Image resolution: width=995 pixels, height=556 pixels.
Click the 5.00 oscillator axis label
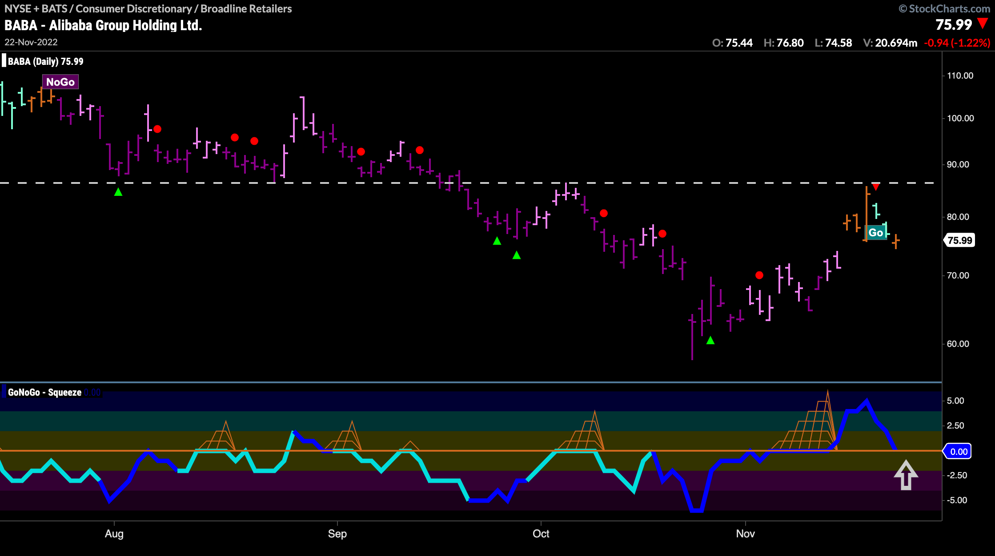(955, 401)
